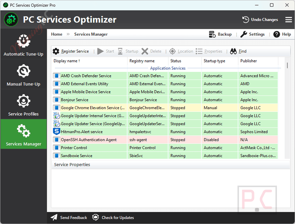Click the Backup label

pos(225,34)
